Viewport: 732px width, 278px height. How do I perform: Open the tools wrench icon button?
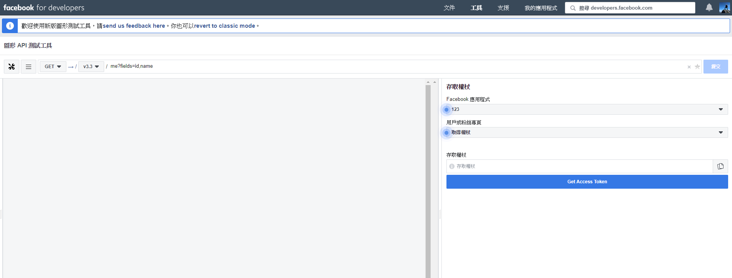coord(12,67)
